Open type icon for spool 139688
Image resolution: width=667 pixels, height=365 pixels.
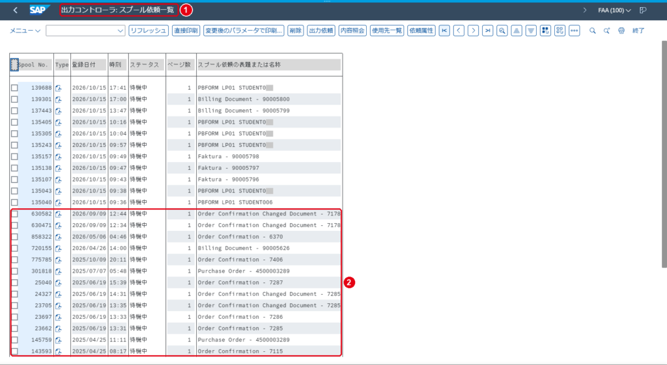(x=58, y=88)
